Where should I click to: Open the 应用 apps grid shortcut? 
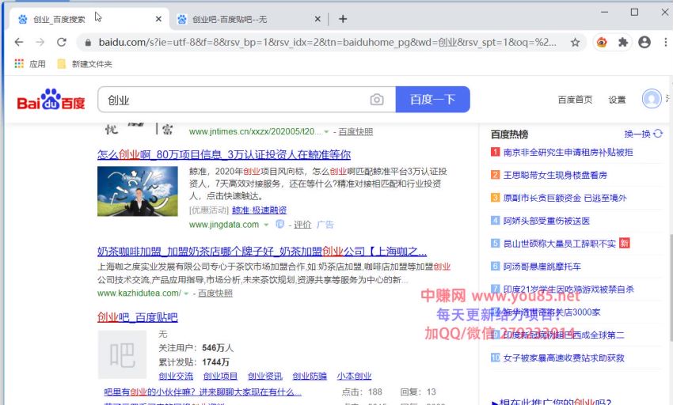tap(29, 64)
